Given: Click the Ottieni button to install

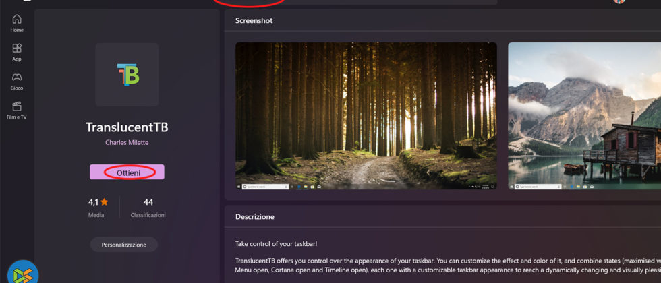Looking at the screenshot, I should (x=127, y=172).
